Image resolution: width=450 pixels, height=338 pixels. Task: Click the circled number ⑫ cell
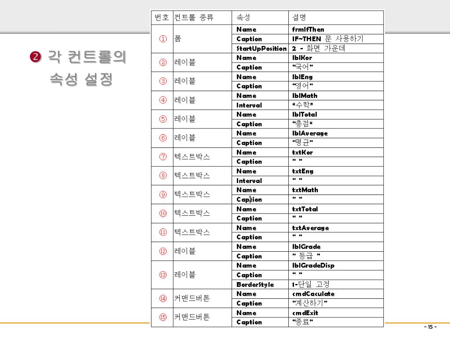pyautogui.click(x=163, y=251)
